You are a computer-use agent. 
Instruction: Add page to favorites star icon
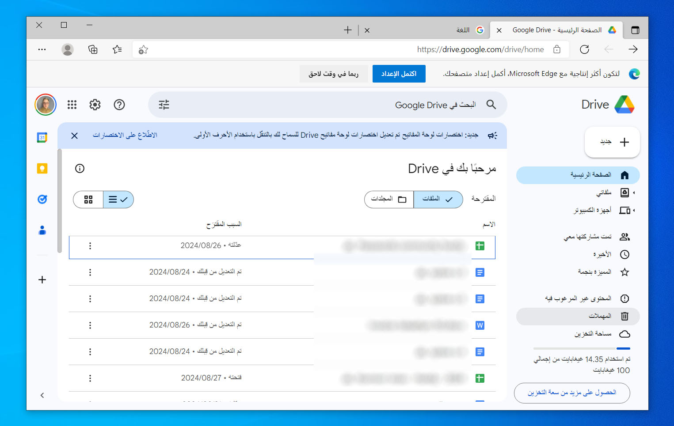click(143, 49)
